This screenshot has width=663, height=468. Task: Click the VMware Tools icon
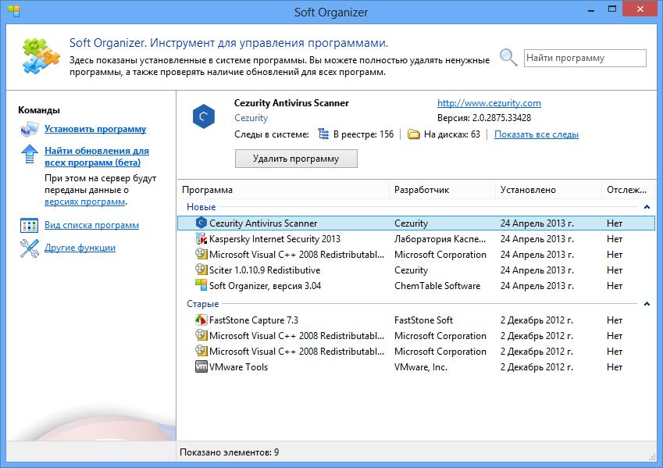pyautogui.click(x=201, y=366)
